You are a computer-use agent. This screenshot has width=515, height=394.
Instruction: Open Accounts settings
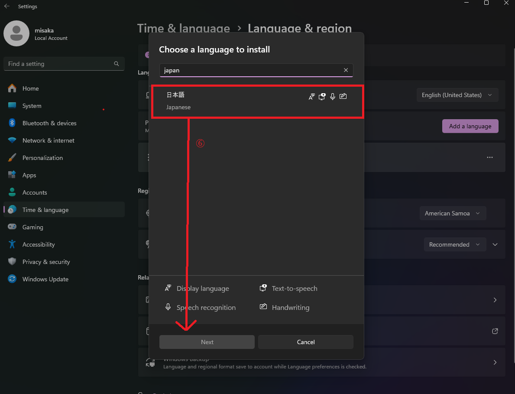[64, 192]
